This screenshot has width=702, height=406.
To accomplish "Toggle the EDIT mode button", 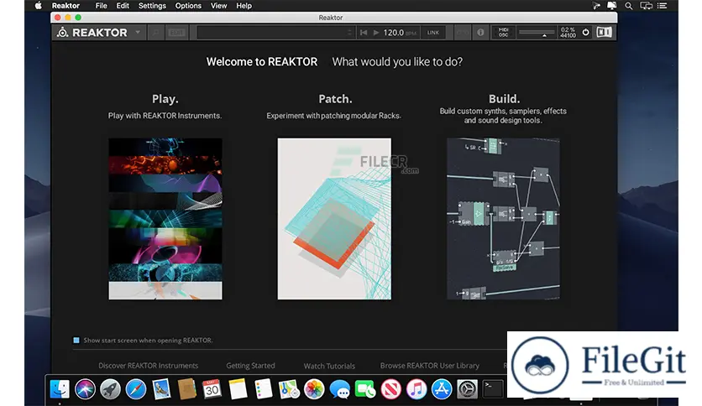I will pos(176,33).
